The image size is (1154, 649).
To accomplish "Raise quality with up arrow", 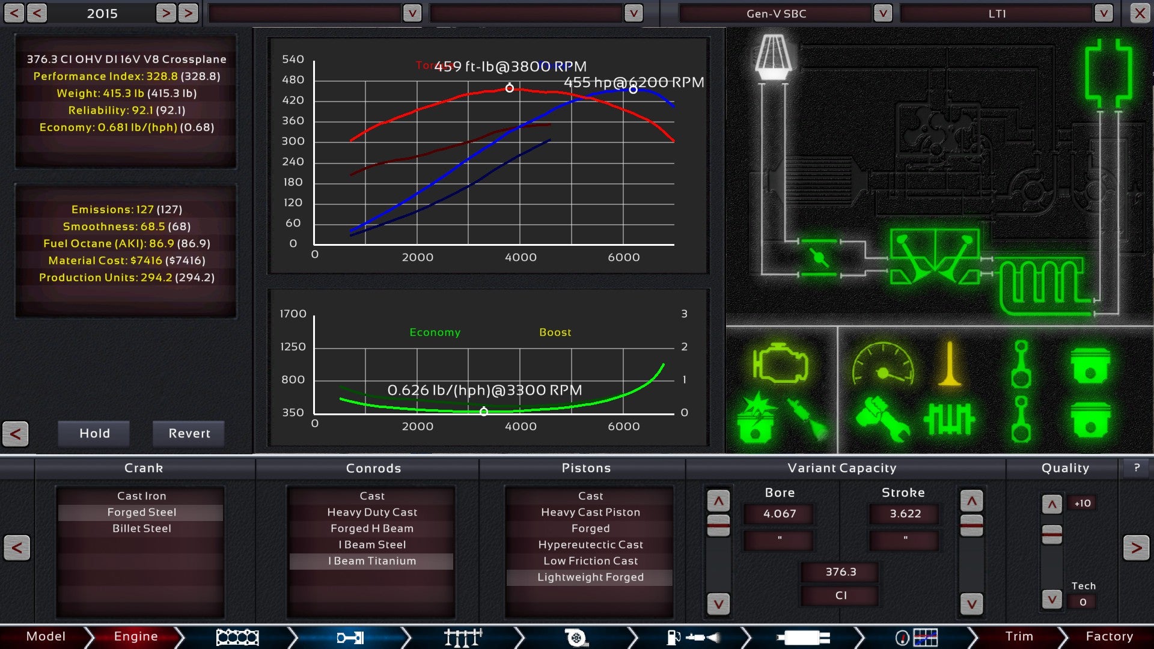I will (1051, 504).
